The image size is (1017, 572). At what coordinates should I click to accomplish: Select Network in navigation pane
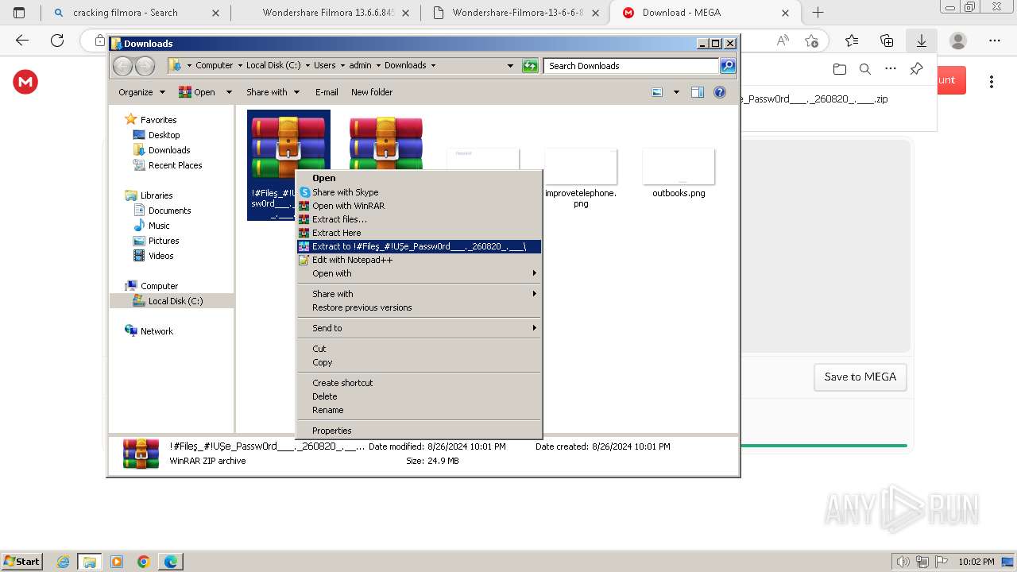pos(157,331)
